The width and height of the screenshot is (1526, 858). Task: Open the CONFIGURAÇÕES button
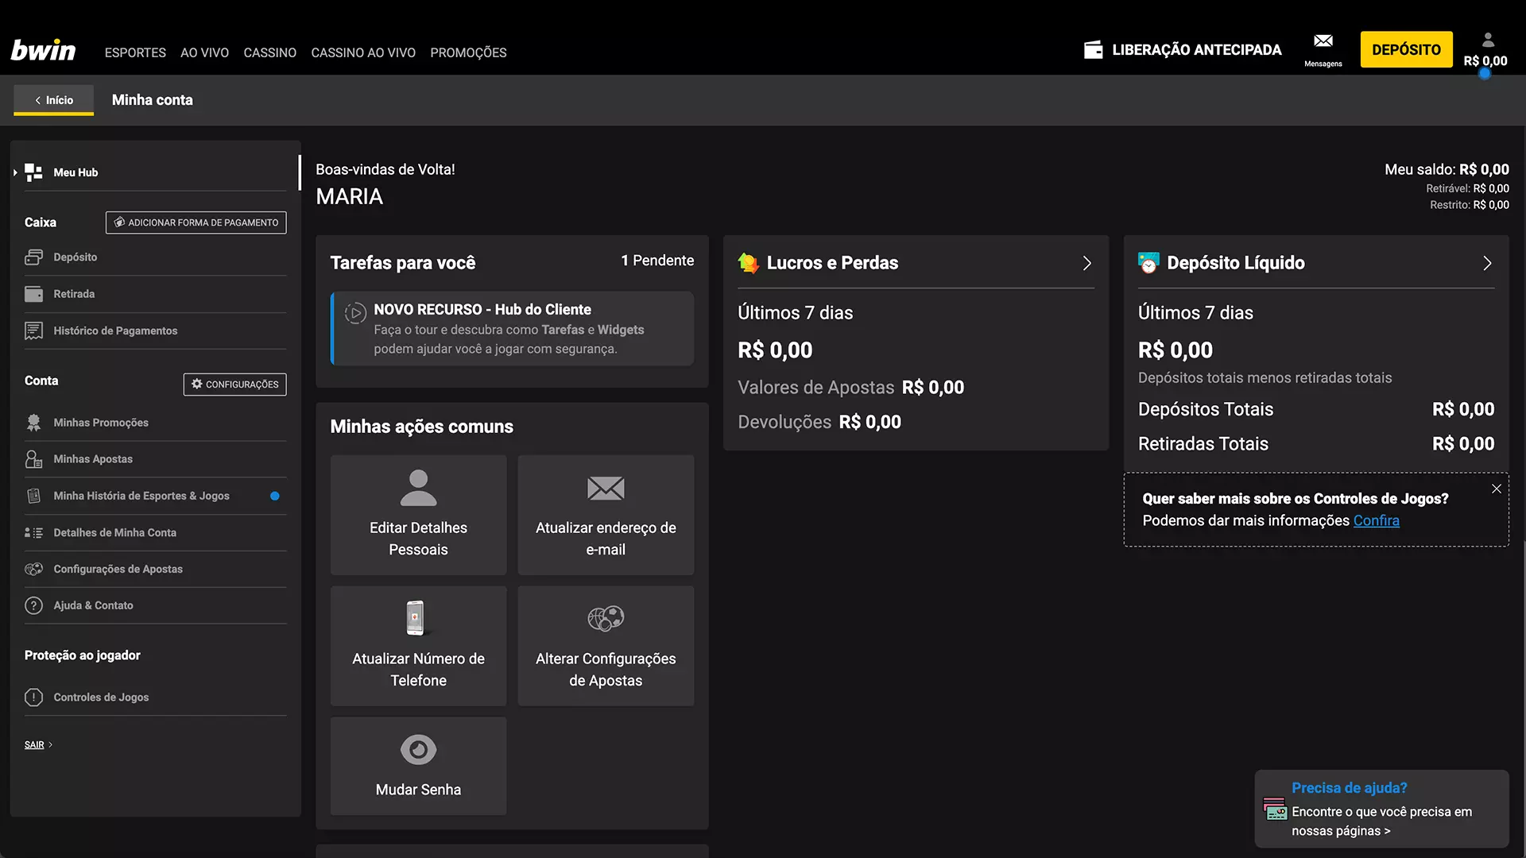point(235,385)
